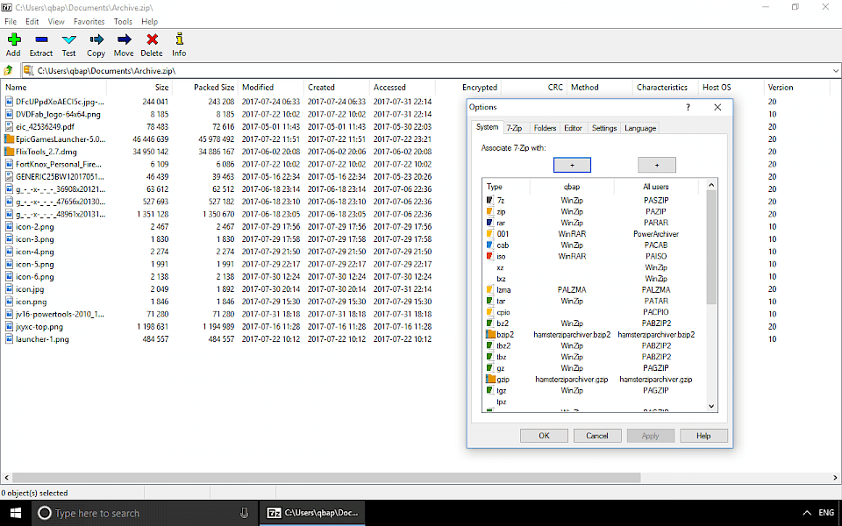Click the Extract toolbar icon
The image size is (842, 526).
click(41, 39)
